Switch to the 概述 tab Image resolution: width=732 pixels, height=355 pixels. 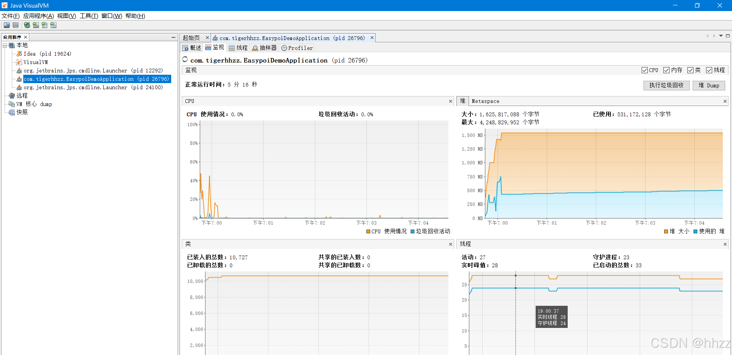(x=192, y=48)
